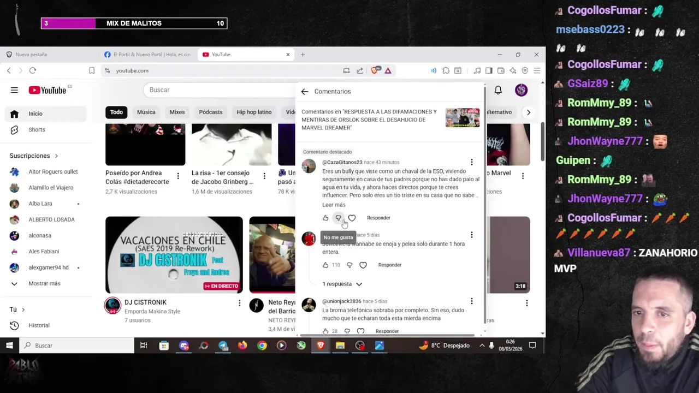Click the YouTube logo
The height and width of the screenshot is (393, 699).
[47, 90]
